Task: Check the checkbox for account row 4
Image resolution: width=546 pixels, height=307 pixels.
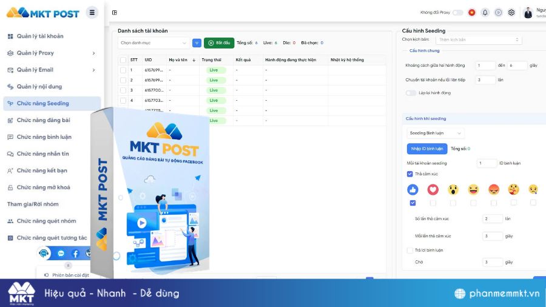Action: [x=123, y=100]
